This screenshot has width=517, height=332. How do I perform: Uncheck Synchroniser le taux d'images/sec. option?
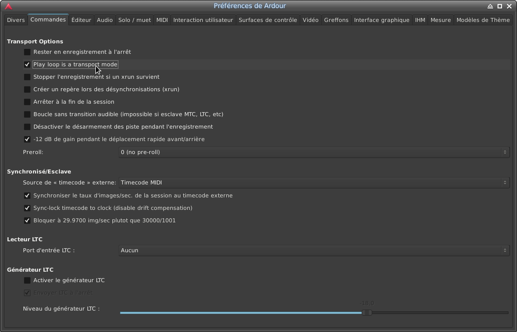[x=27, y=196]
